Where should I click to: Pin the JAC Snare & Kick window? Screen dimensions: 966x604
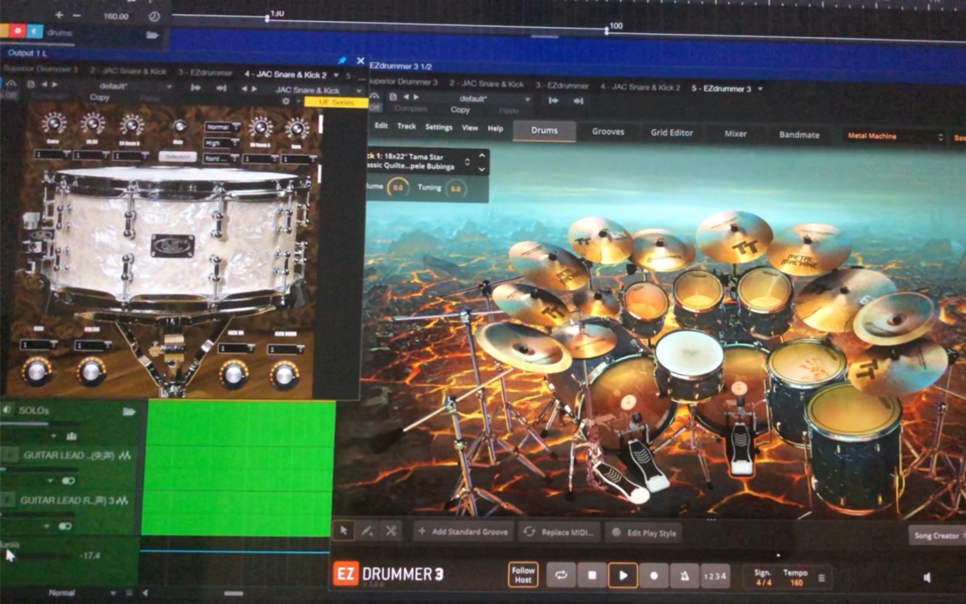point(342,60)
